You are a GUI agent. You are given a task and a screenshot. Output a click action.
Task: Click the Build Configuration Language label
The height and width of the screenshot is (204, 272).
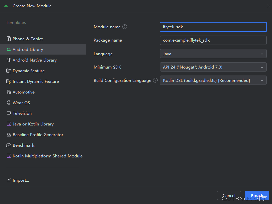click(x=122, y=81)
